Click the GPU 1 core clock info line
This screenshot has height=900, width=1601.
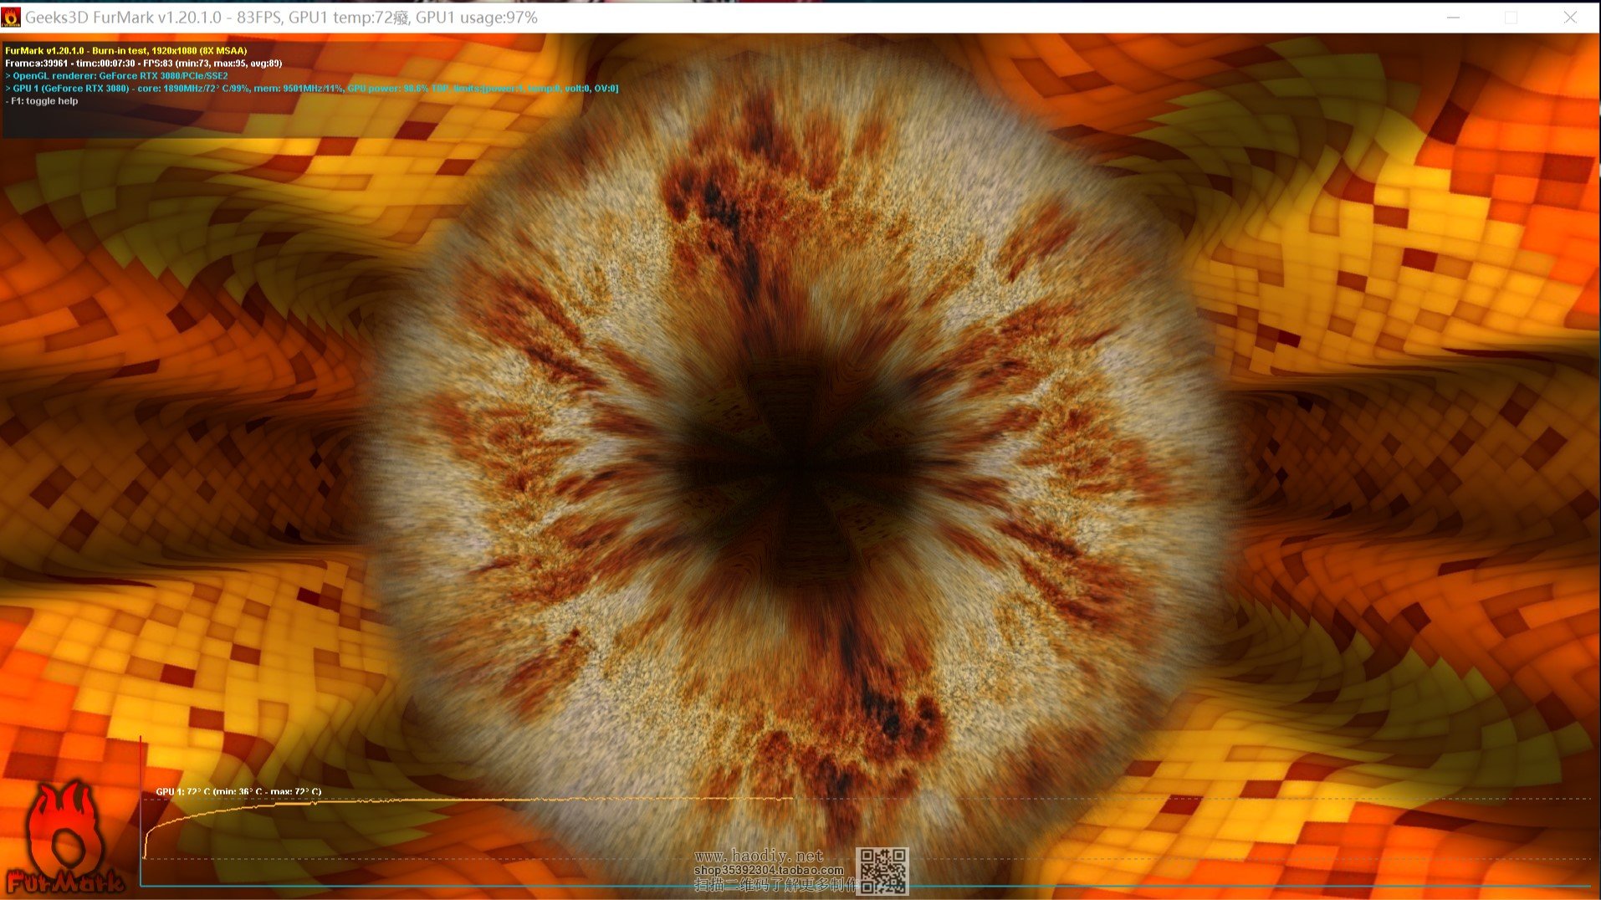coord(311,89)
